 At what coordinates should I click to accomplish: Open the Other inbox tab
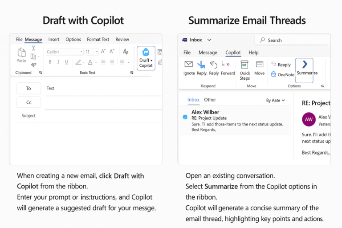(x=210, y=100)
